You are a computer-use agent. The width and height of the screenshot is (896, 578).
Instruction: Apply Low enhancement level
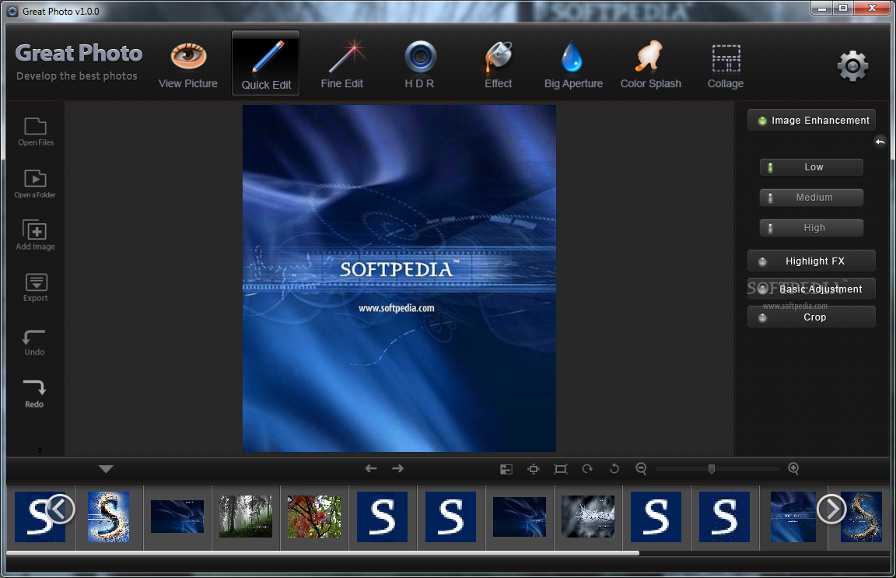(811, 167)
